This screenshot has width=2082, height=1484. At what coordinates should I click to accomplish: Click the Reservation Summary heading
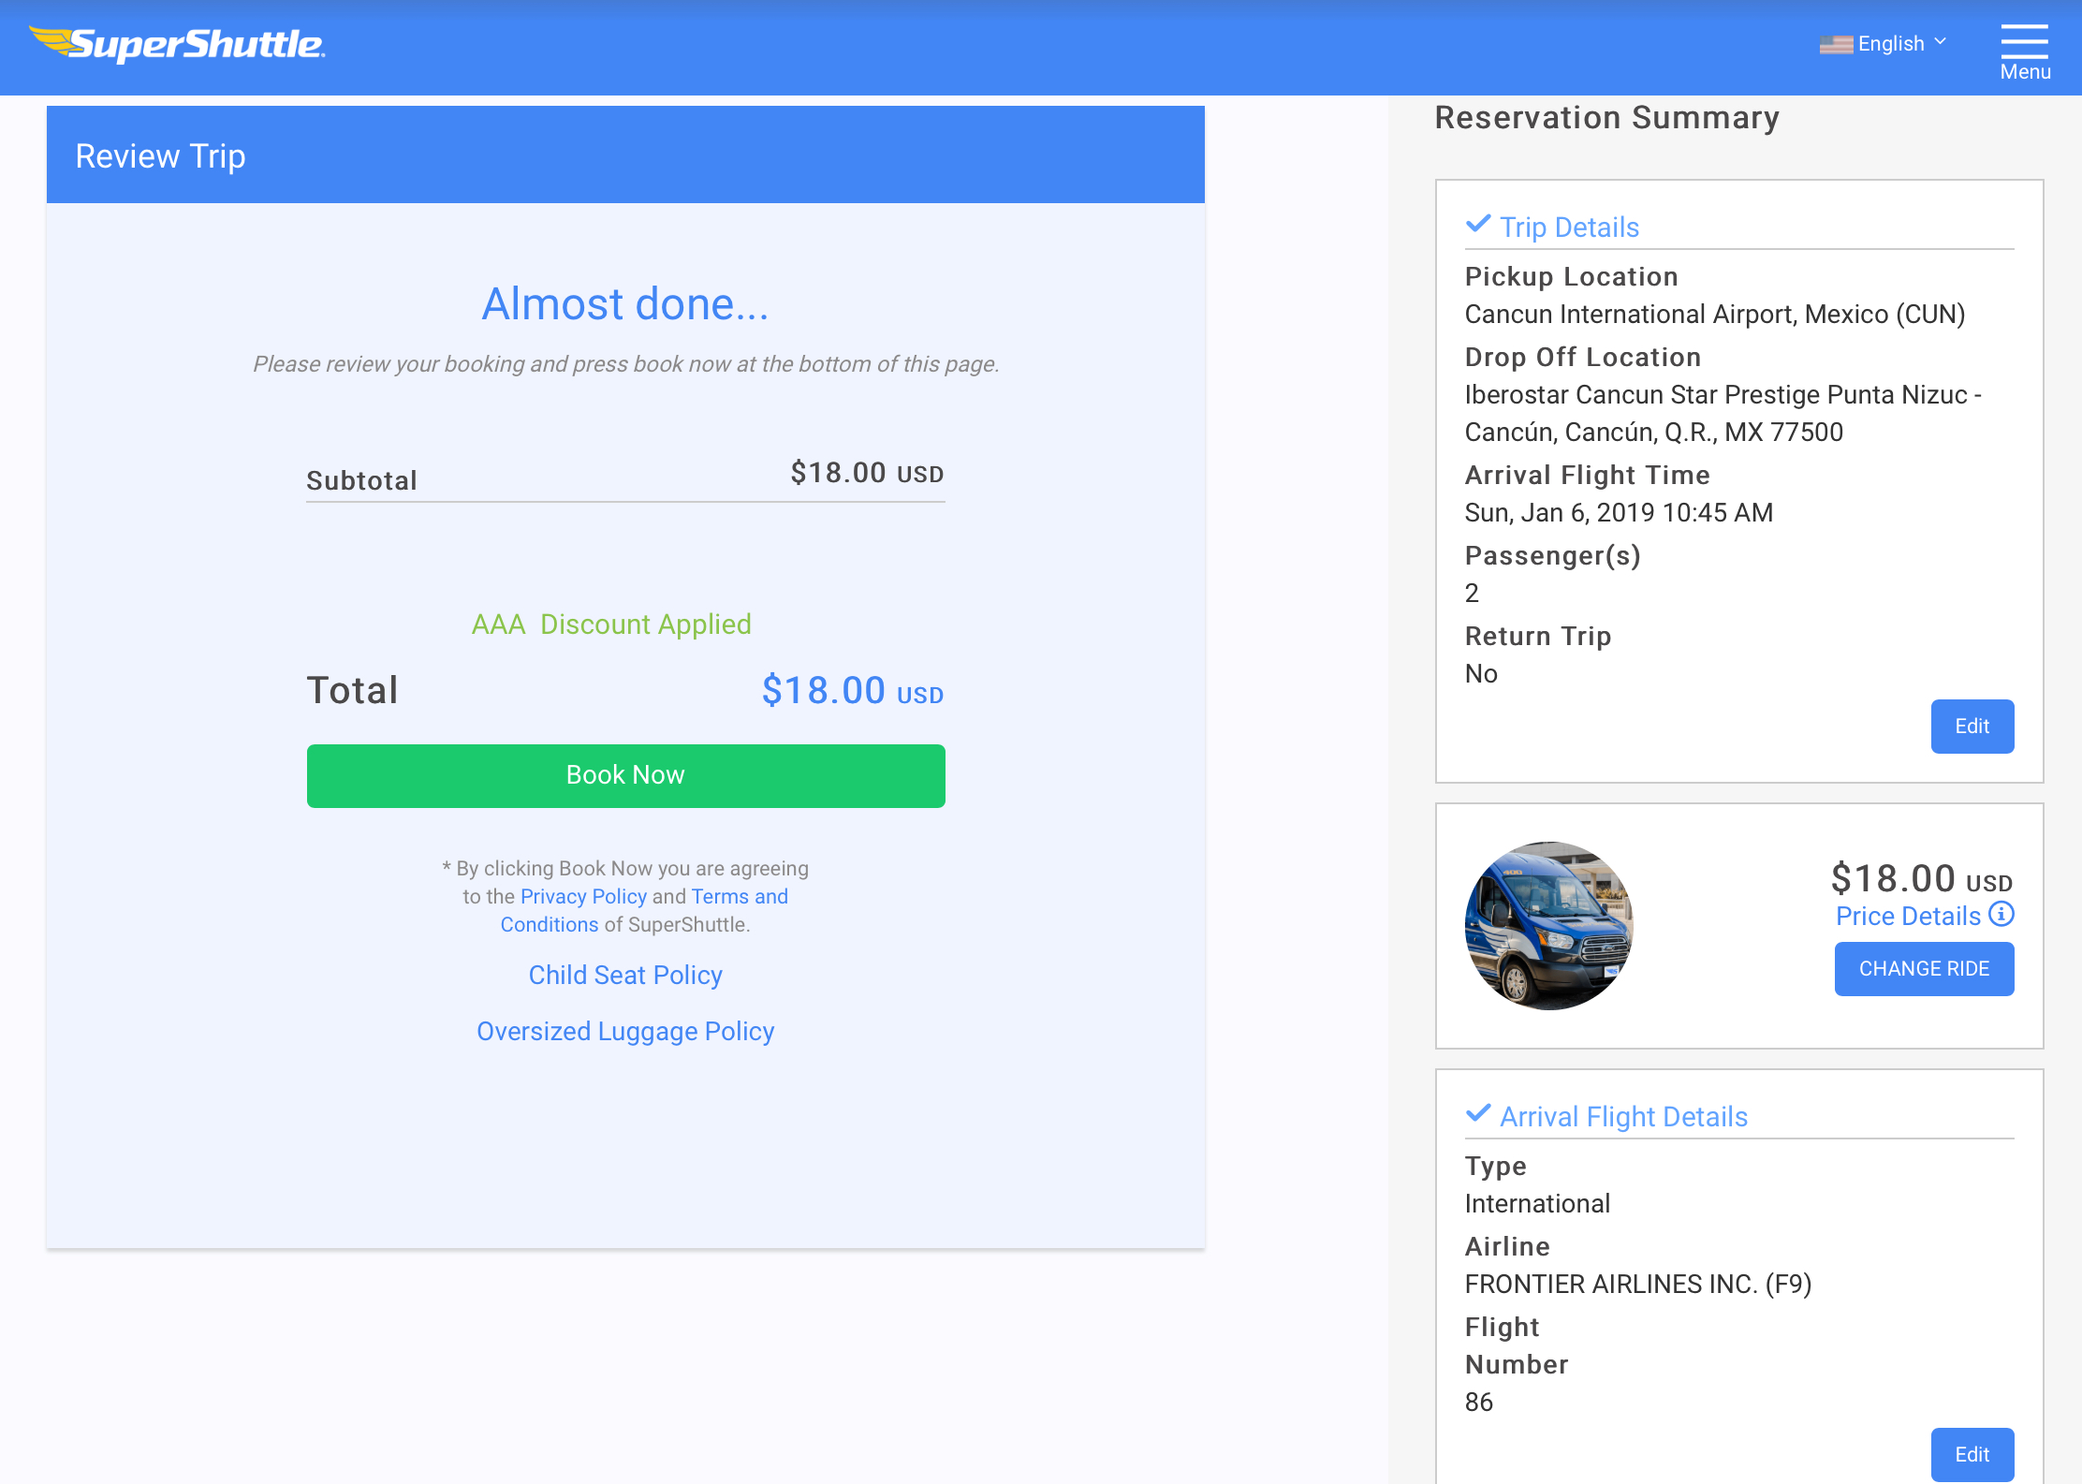coord(1606,117)
